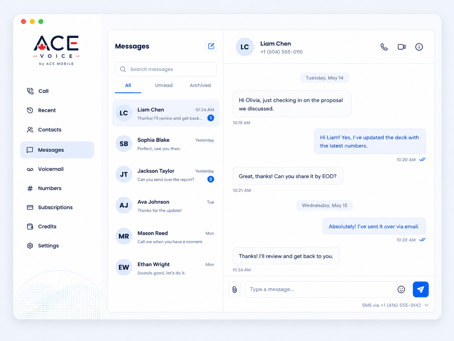Image resolution: width=454 pixels, height=341 pixels.
Task: Click the MR avatar for Mason Reed
Action: coord(124,236)
